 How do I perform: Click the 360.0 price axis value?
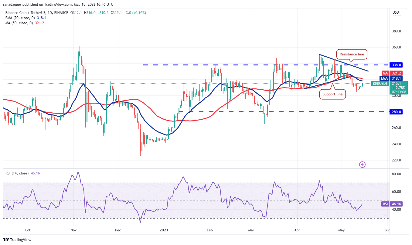397,47
